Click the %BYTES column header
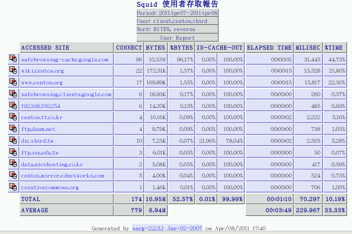This screenshot has height=234, width=352. 181,48
